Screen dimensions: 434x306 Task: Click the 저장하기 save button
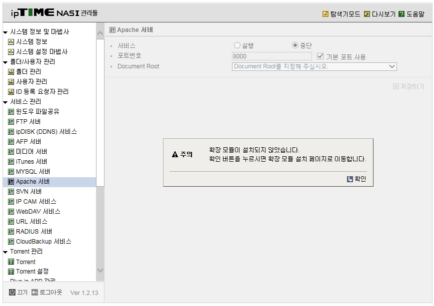pyautogui.click(x=408, y=87)
